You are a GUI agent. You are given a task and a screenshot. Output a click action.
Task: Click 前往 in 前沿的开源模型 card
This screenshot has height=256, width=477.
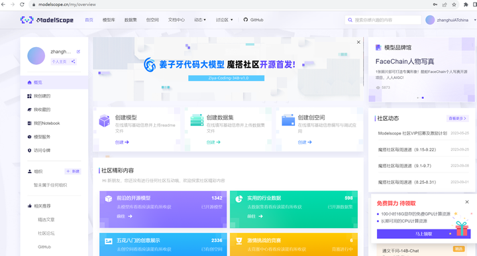coord(125,216)
